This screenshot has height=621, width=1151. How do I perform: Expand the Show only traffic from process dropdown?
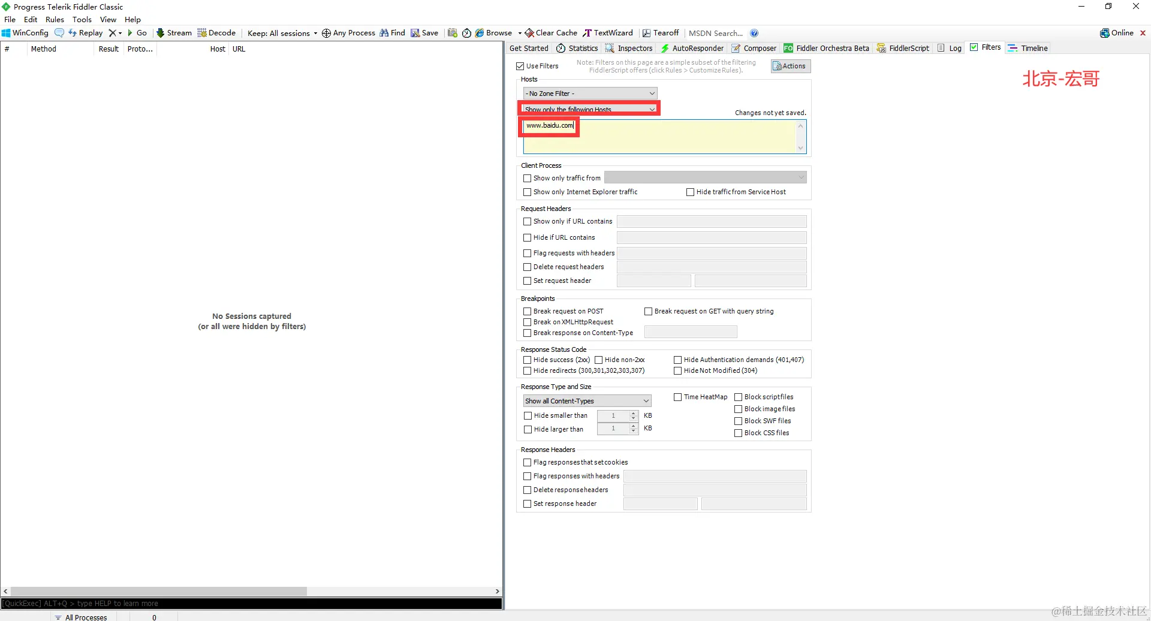705,177
